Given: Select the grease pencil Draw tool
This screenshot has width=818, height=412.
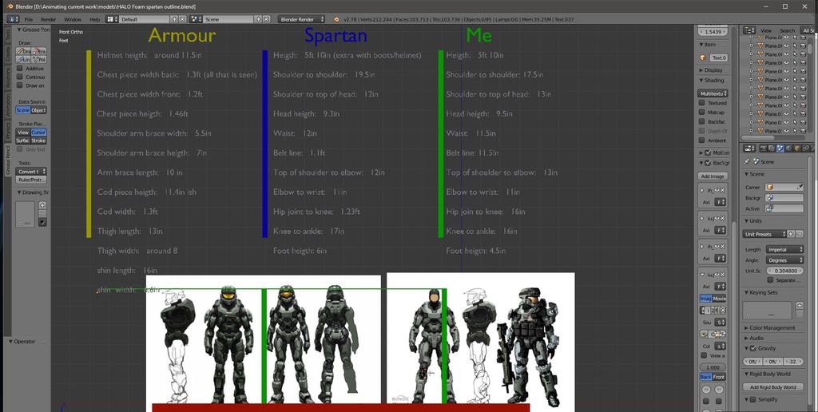Looking at the screenshot, I should (x=23, y=51).
